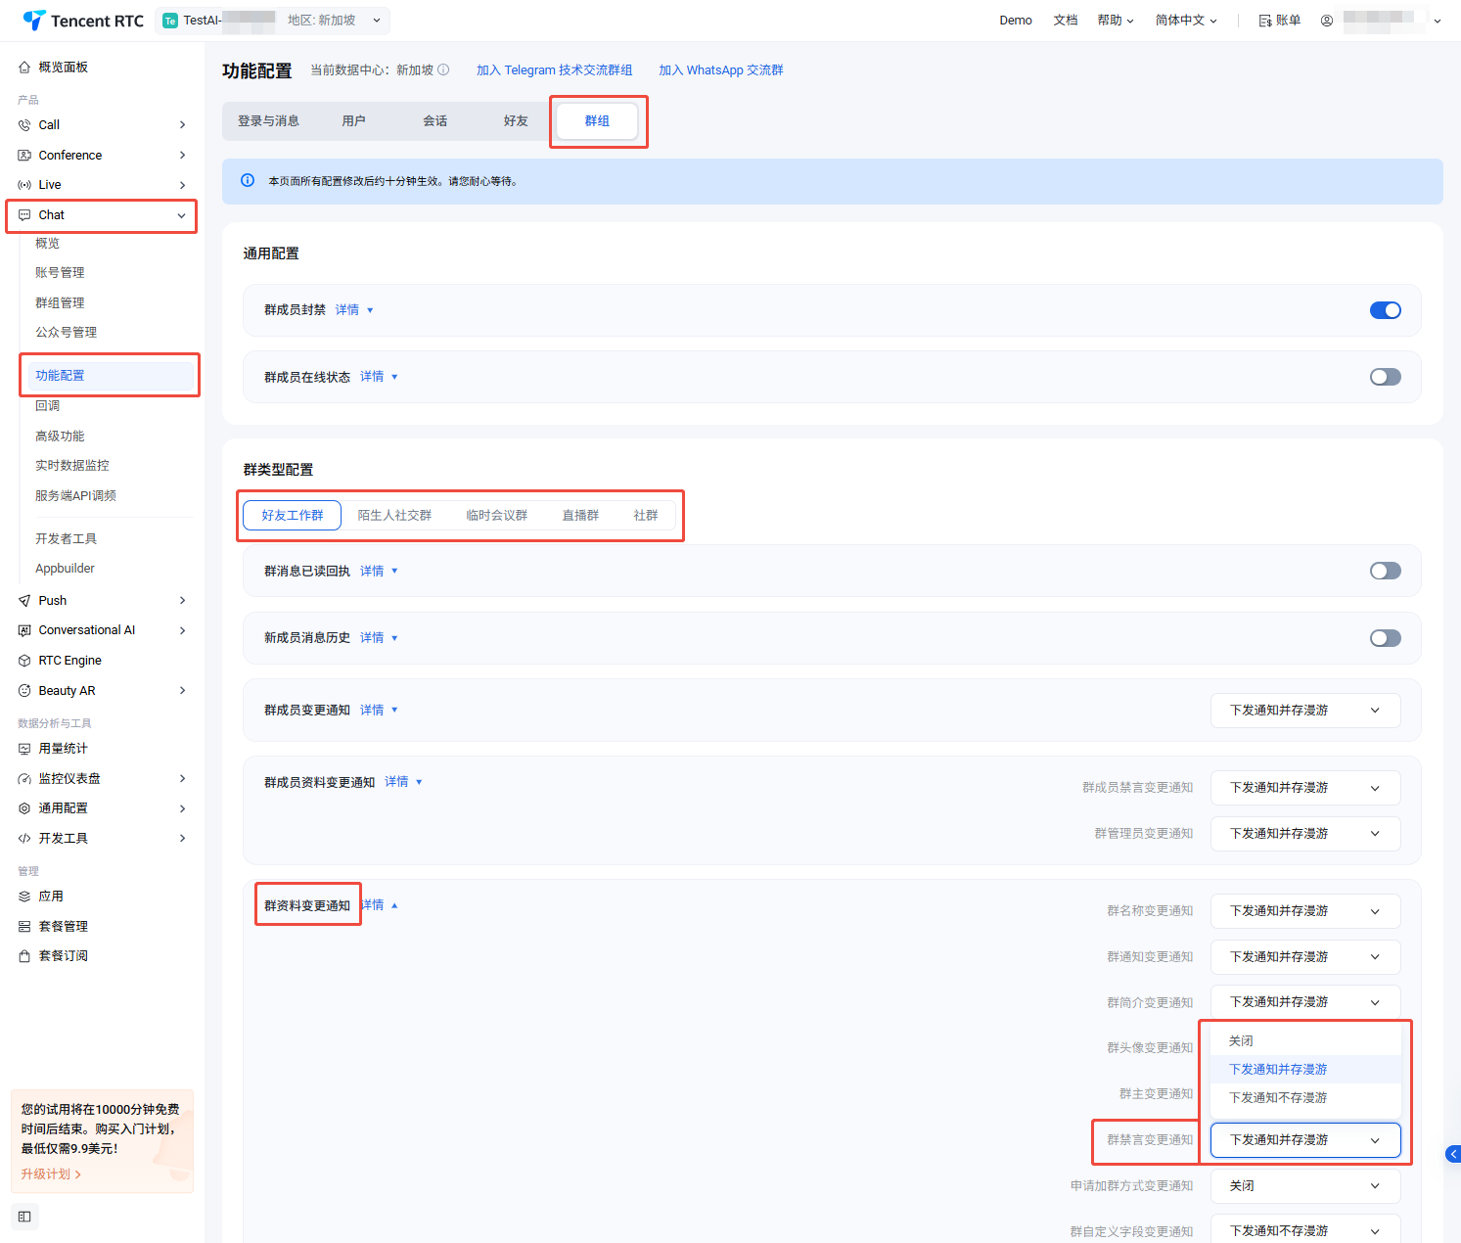Open the 群自定义字段变更通知 dropdown
Image resolution: width=1461 pixels, height=1243 pixels.
click(1305, 1229)
